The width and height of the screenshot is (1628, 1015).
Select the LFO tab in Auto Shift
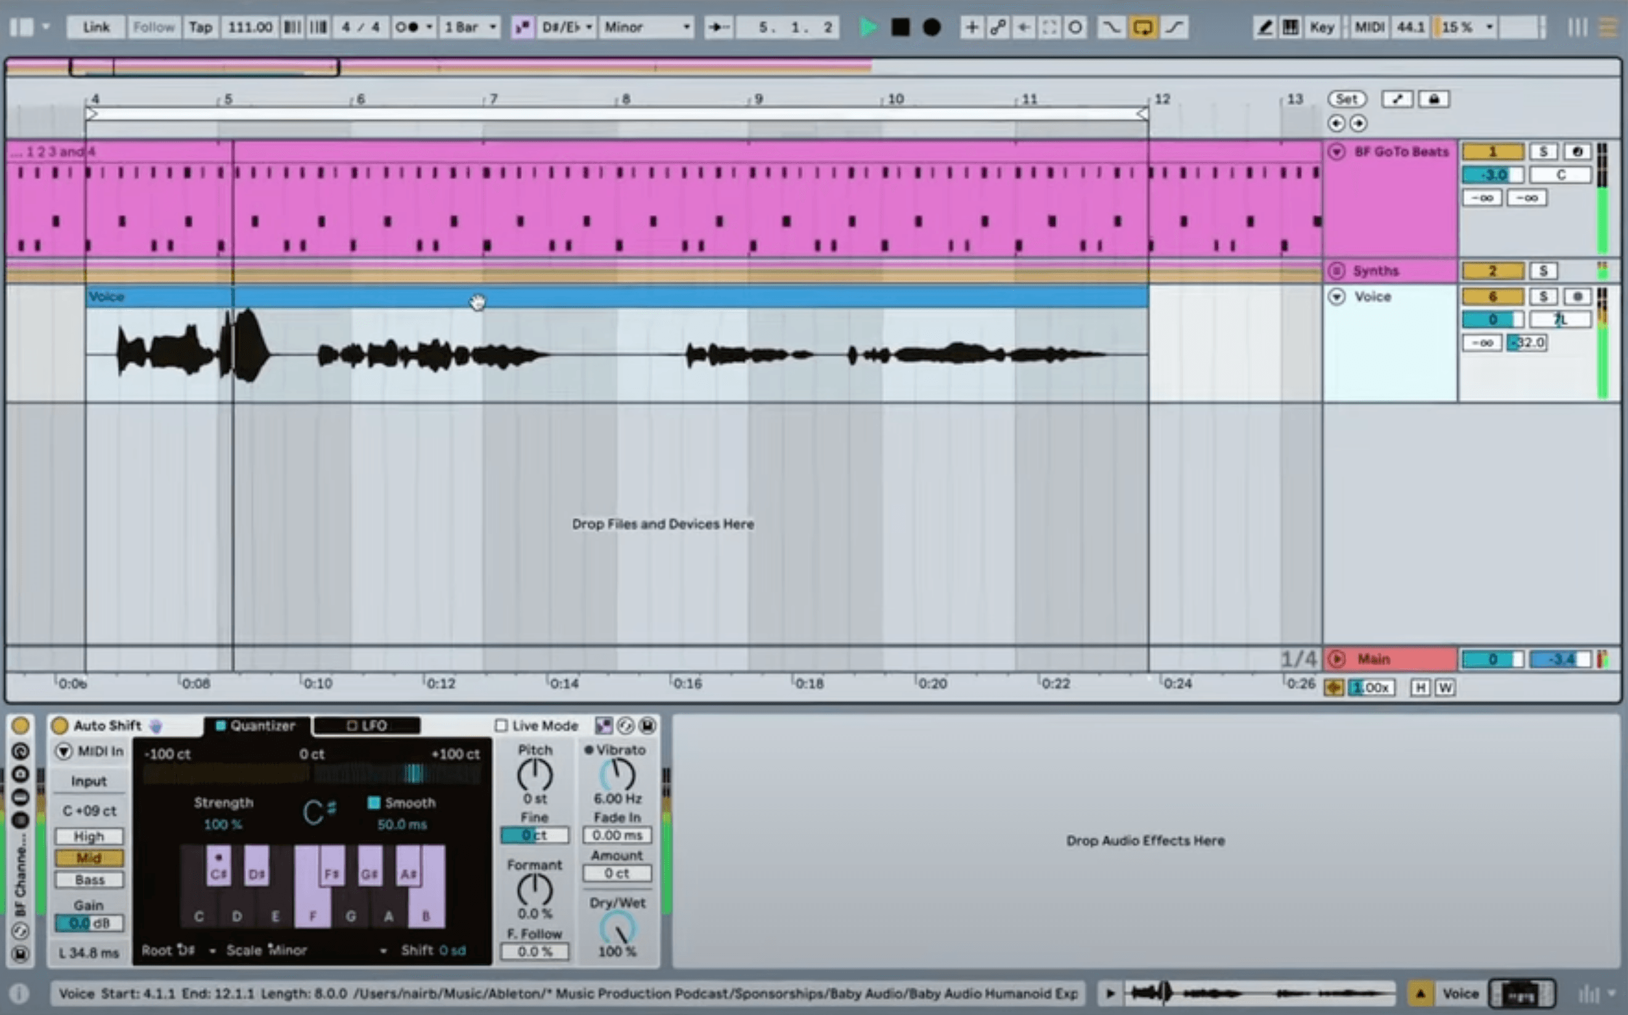pos(370,725)
